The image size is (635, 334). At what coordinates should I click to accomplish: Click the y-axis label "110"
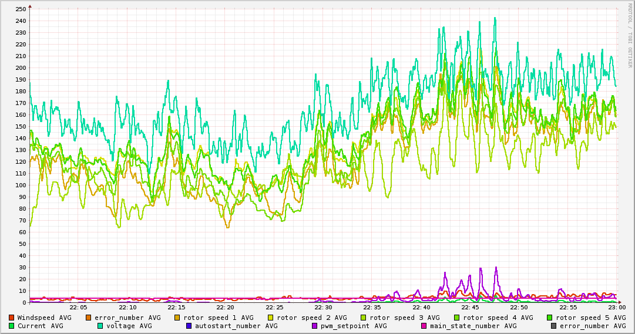point(21,173)
